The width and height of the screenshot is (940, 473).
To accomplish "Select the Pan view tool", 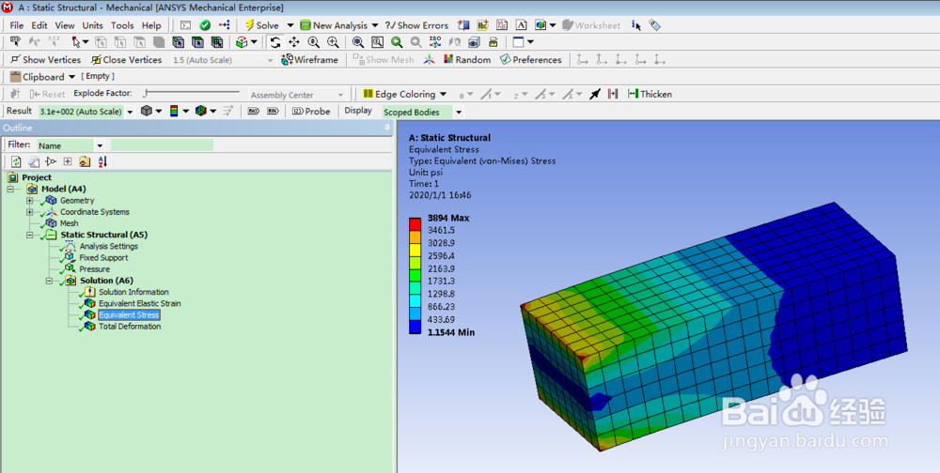I will click(x=293, y=42).
